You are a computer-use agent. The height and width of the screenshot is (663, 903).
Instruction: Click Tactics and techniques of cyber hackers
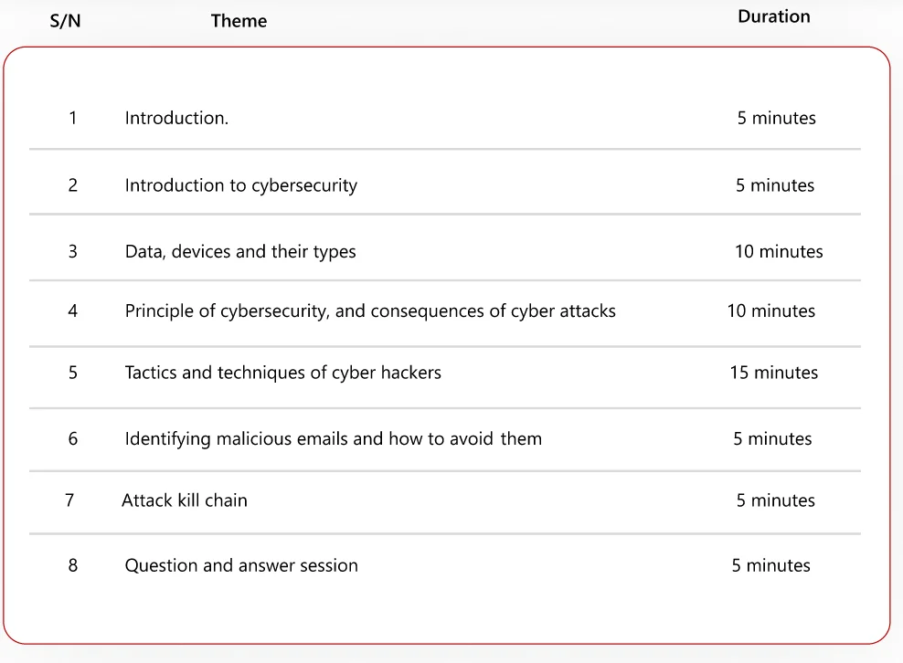[282, 373]
